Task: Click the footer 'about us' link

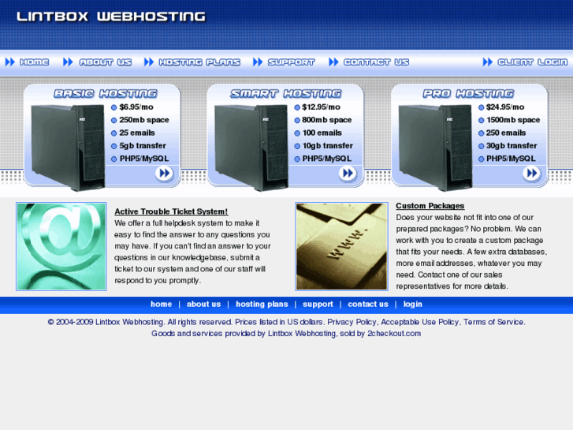Action: pyautogui.click(x=203, y=304)
